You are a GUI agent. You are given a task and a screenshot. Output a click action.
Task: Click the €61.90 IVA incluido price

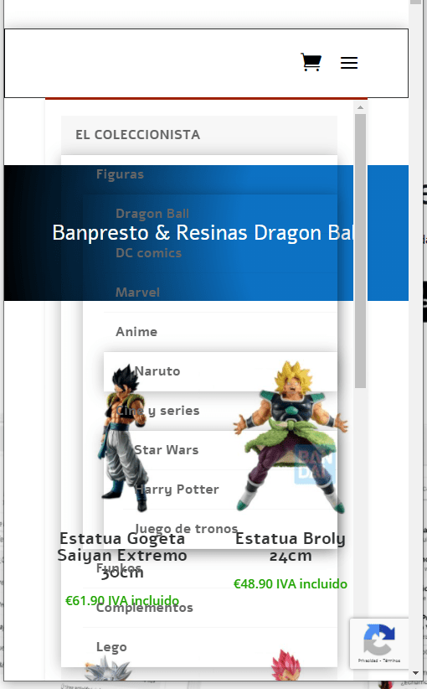pos(122,600)
